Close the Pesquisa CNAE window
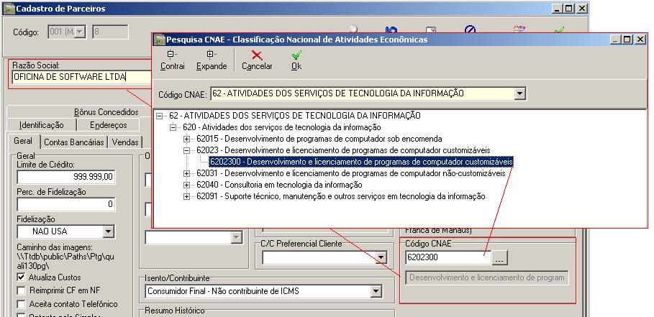Screen dimensions: 654x317 (640, 40)
